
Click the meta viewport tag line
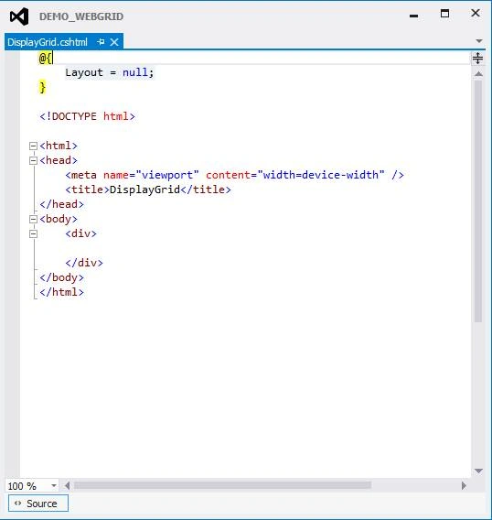click(235, 175)
